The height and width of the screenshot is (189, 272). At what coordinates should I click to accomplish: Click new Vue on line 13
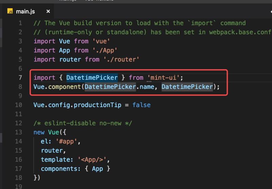46,132
